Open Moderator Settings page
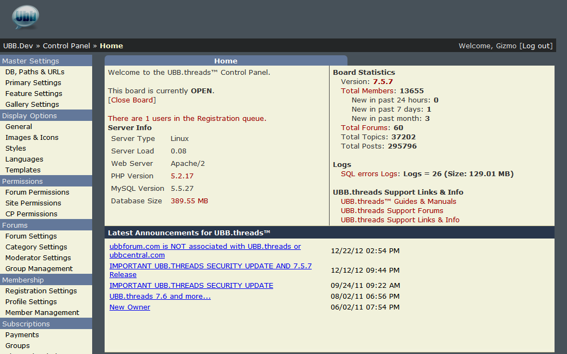This screenshot has width=567, height=354. [38, 258]
